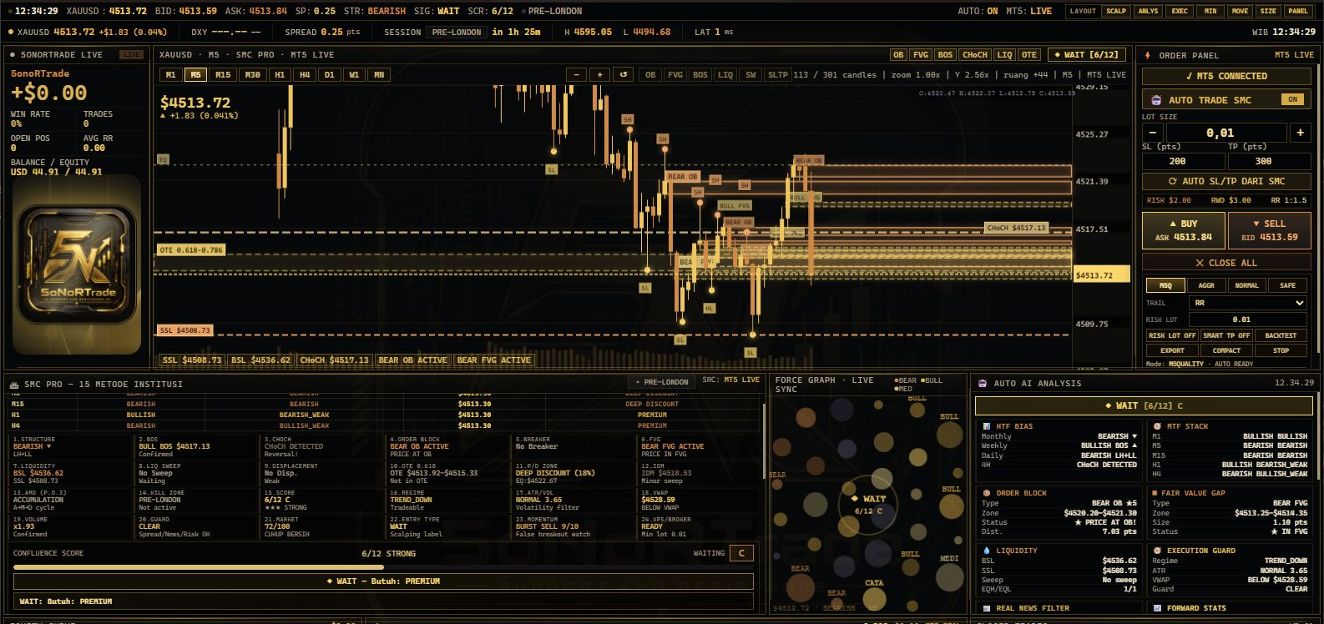This screenshot has width=1324, height=624.
Task: Reset chart view with circular arrow icon
Action: click(x=624, y=74)
